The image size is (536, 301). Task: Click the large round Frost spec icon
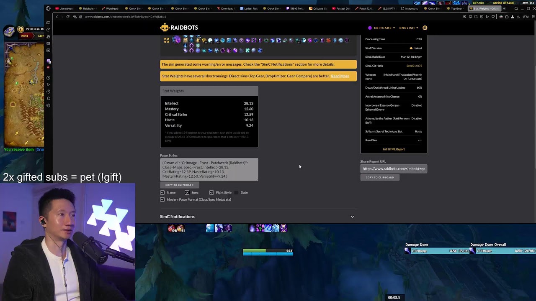tap(176, 40)
